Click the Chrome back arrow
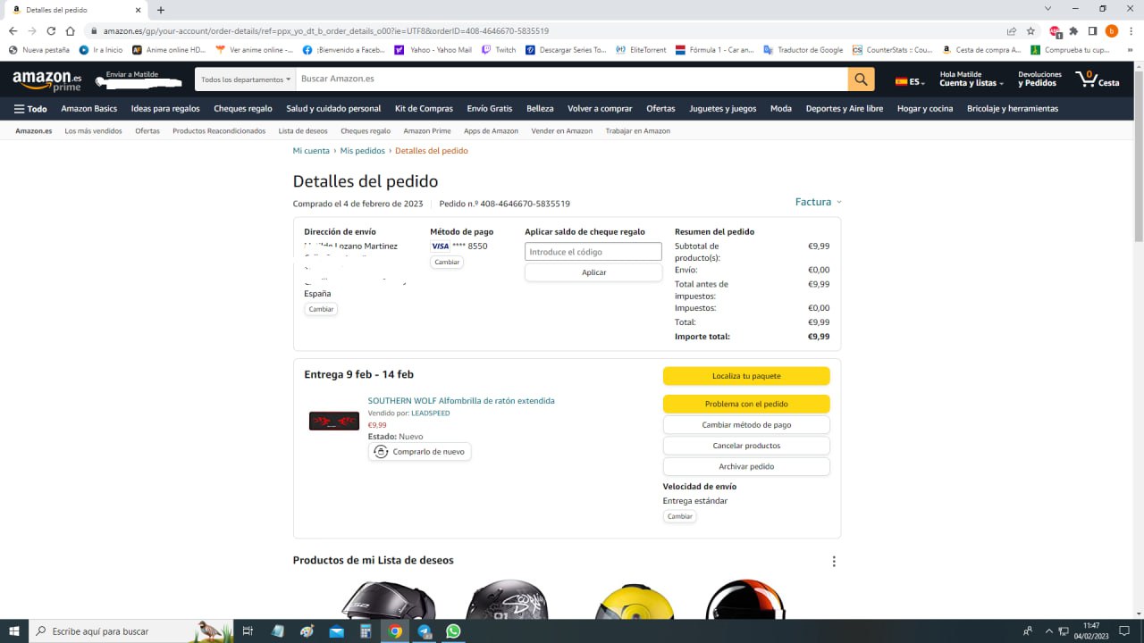The image size is (1144, 643). (13, 30)
